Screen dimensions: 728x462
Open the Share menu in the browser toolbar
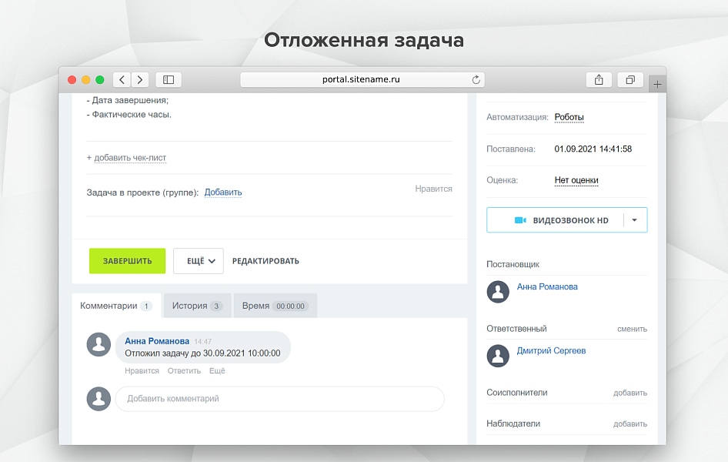point(599,79)
